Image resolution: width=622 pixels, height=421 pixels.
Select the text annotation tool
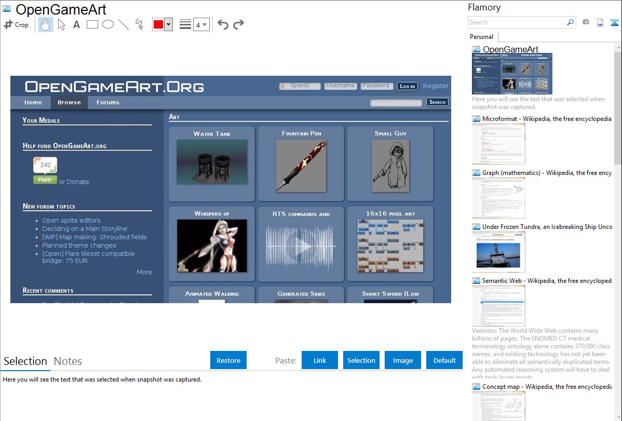click(x=76, y=24)
